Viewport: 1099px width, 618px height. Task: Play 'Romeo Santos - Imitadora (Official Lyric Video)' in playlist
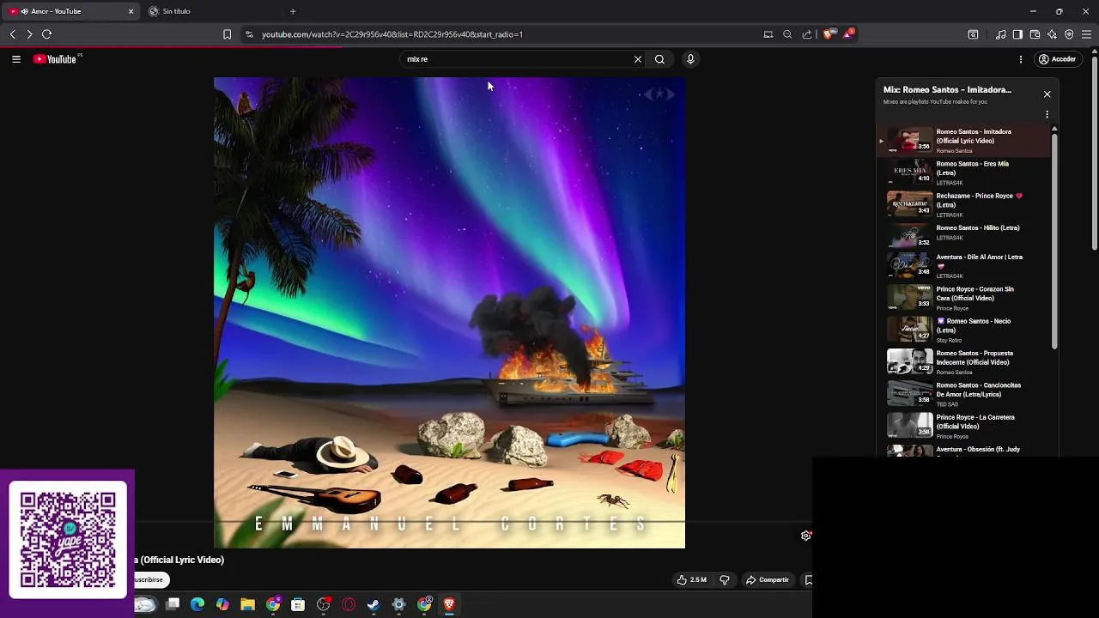(963, 141)
